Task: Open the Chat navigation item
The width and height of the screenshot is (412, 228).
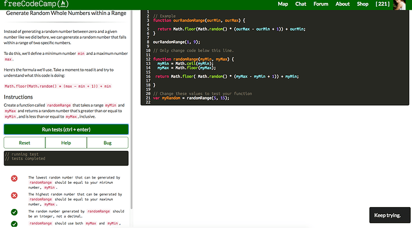Action: point(300,4)
